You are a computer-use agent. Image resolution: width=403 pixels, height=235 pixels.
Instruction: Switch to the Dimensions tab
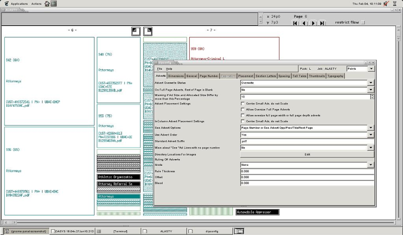pyautogui.click(x=176, y=76)
